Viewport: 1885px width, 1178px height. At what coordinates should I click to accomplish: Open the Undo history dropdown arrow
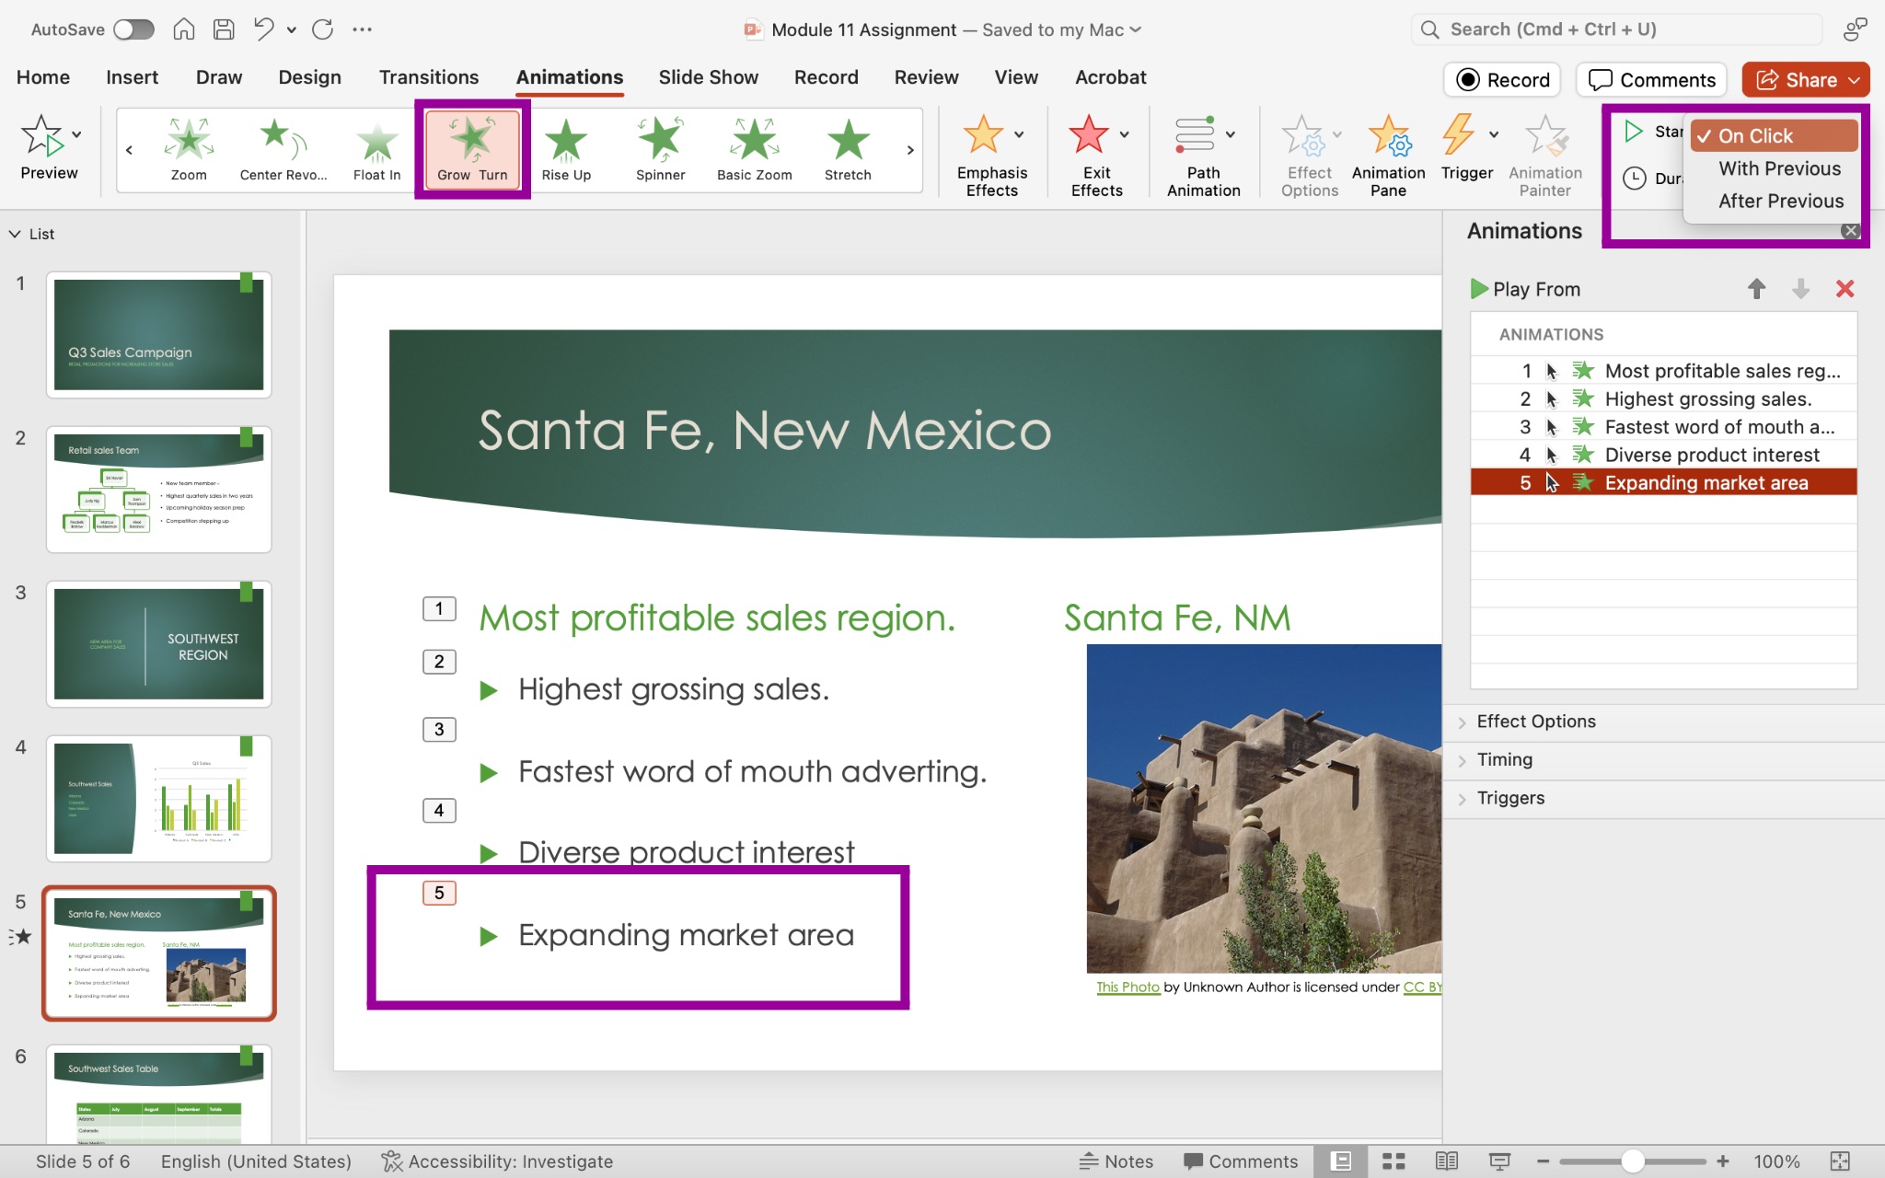292,30
